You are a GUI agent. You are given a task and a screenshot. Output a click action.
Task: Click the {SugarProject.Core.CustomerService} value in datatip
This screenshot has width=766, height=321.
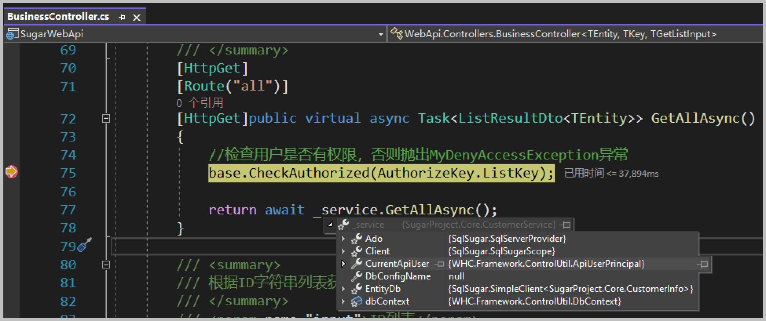coord(479,225)
